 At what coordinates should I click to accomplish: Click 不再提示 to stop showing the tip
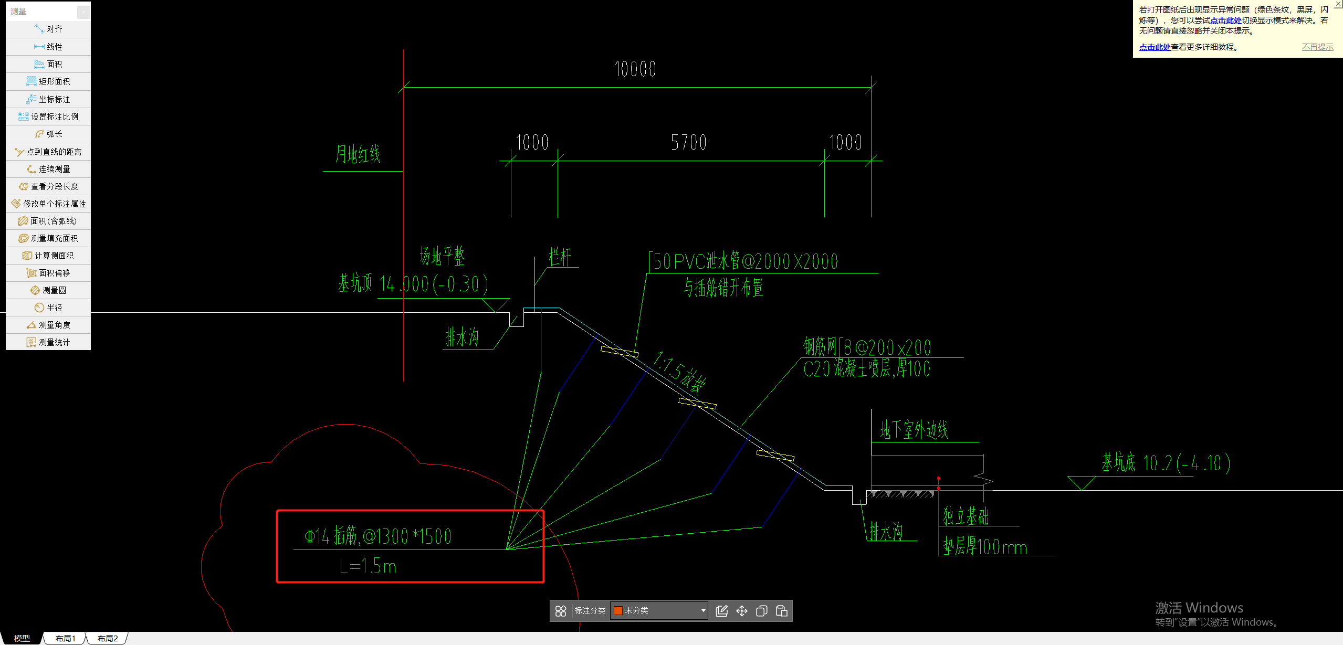pos(1317,47)
